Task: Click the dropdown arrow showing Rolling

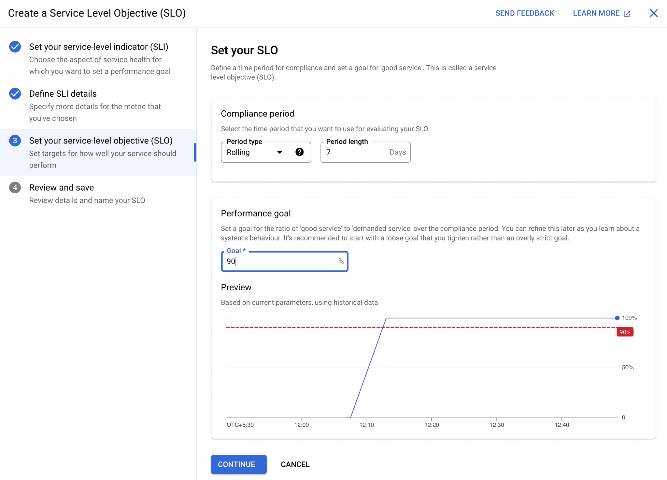Action: pos(279,152)
